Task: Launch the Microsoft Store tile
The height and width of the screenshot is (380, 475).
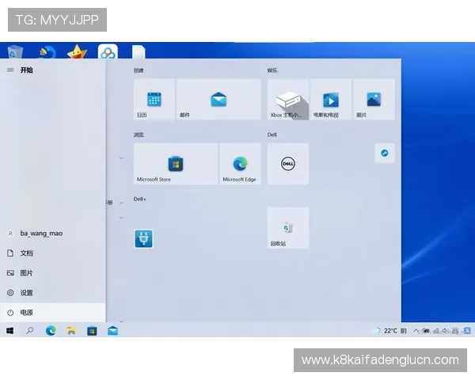Action: [176, 164]
